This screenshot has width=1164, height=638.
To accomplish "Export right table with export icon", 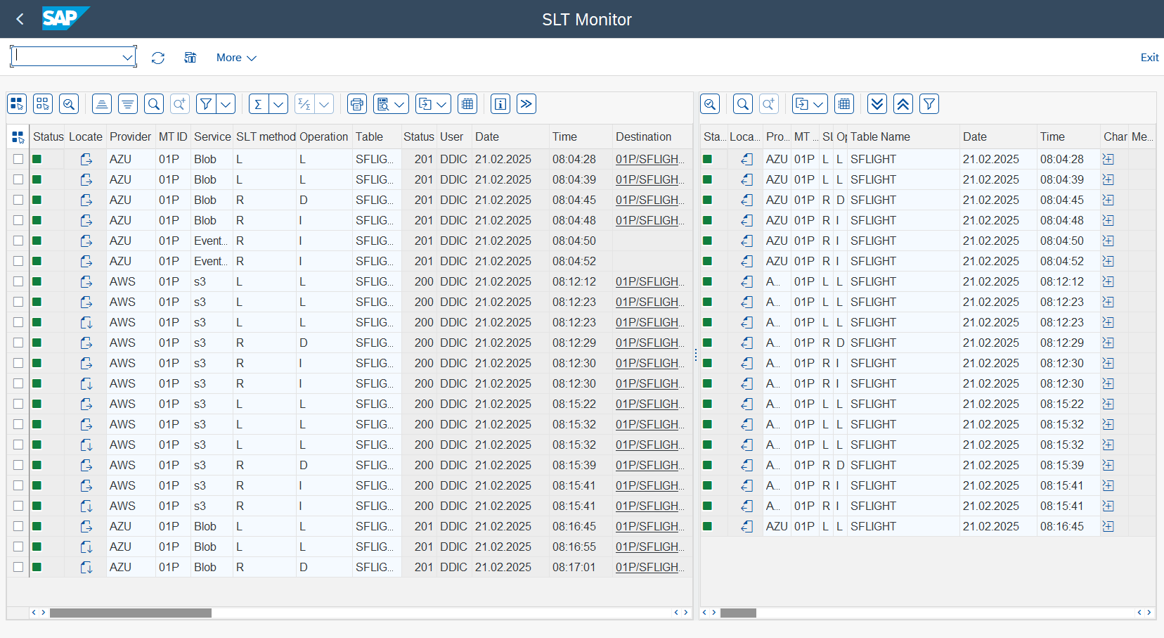I will (x=802, y=104).
